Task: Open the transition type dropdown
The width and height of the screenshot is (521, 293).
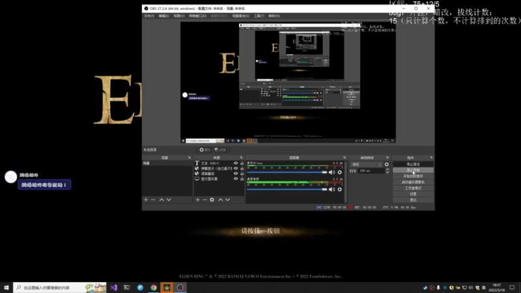Action: point(367,165)
